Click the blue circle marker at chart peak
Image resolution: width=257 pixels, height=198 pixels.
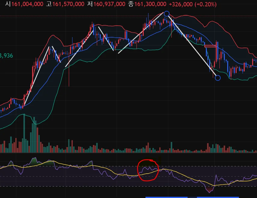(167, 14)
